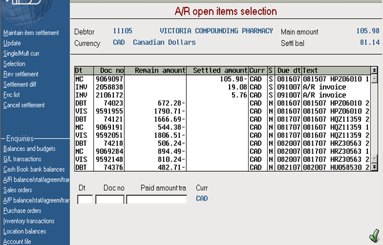Open Settlement diff

20,84
